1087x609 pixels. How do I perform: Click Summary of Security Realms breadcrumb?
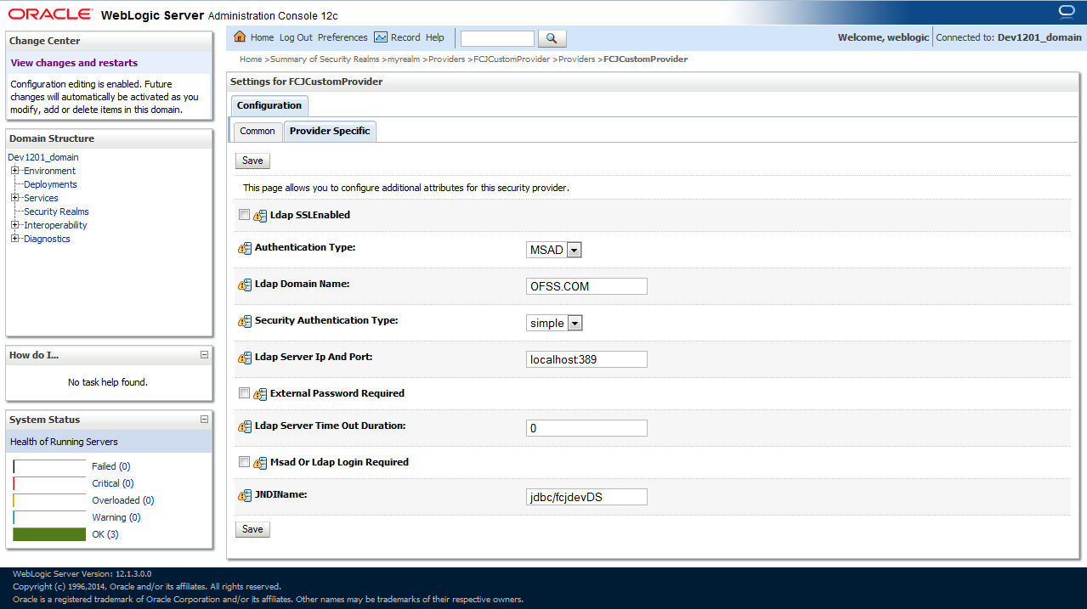tap(325, 59)
